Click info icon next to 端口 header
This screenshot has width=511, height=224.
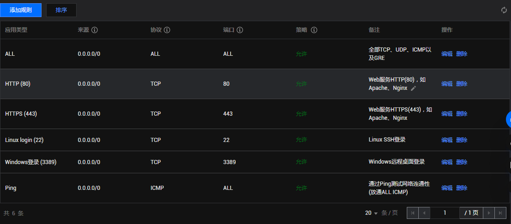(240, 30)
